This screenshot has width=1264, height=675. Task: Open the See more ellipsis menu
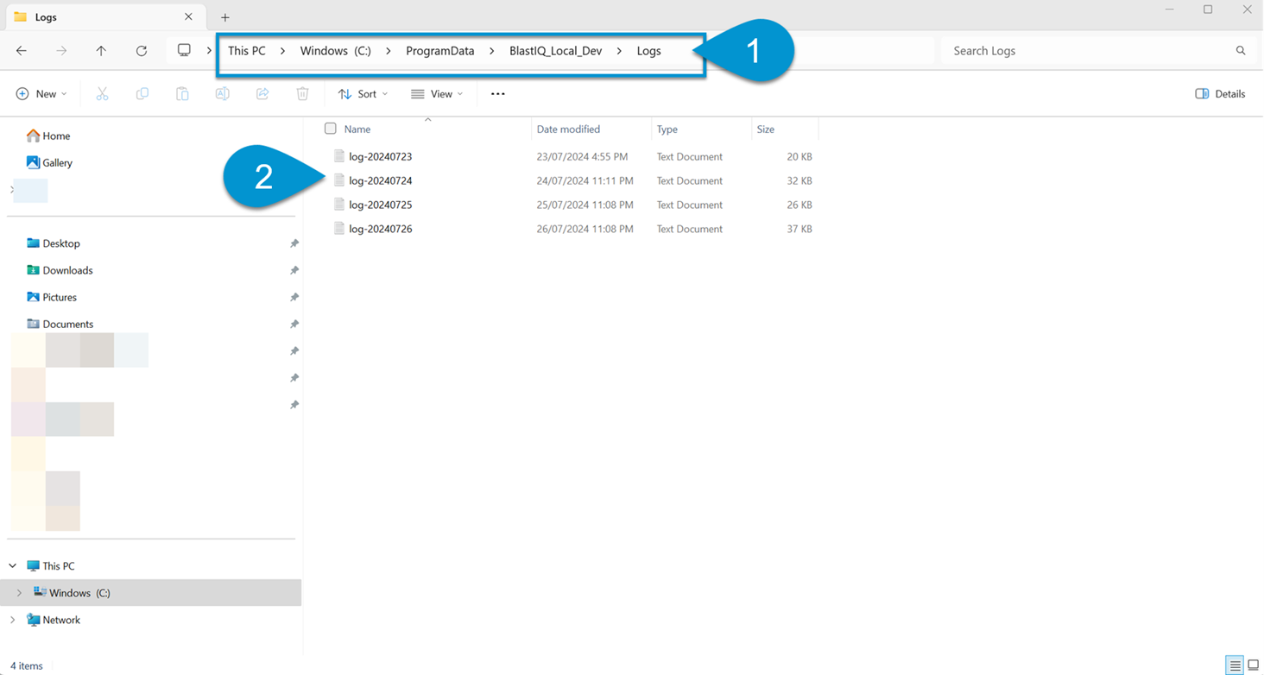pos(497,94)
